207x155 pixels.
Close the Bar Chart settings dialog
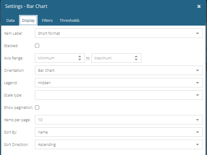199,6
